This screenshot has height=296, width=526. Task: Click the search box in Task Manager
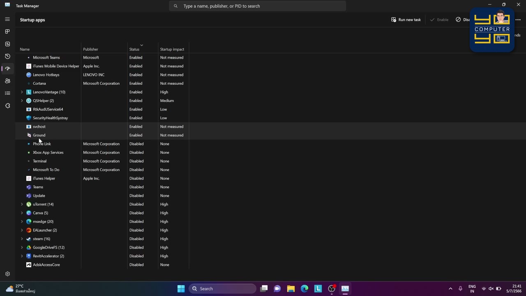257,6
